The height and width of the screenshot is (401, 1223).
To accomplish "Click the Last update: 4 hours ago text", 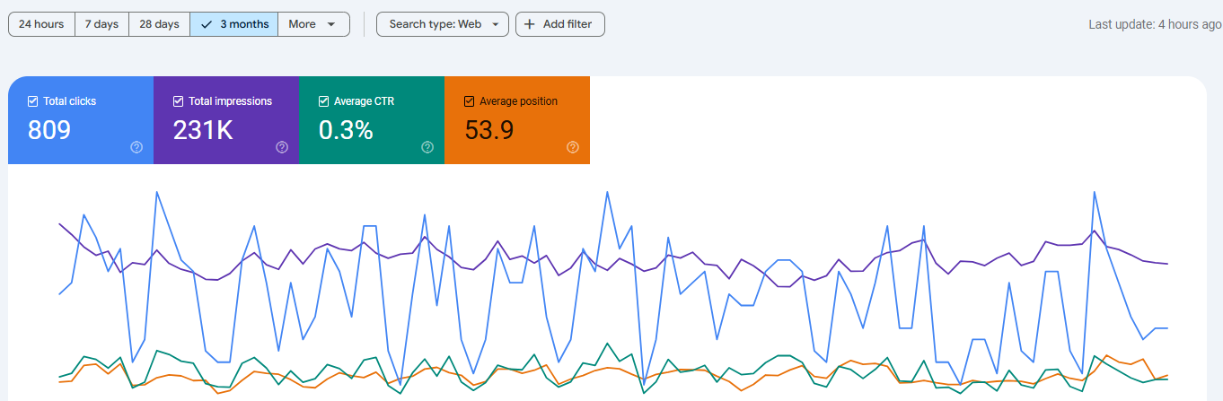I will [1155, 24].
